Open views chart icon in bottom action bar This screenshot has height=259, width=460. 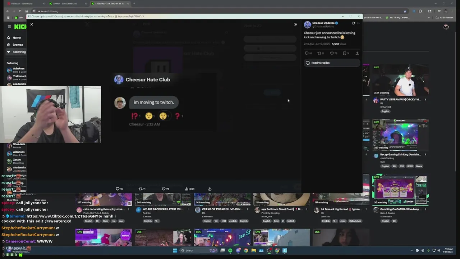pos(187,189)
